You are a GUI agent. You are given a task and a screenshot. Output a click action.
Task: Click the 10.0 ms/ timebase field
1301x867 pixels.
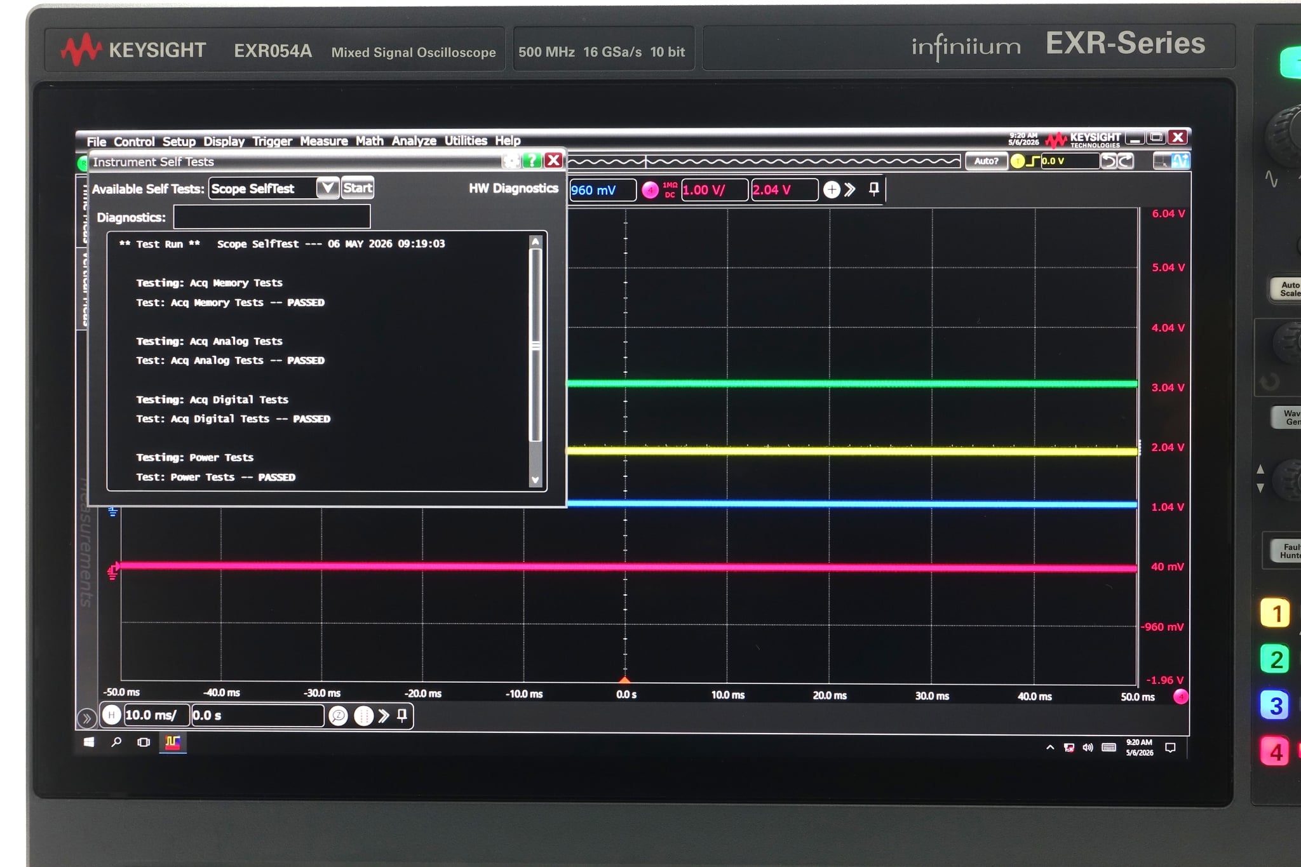pos(156,715)
